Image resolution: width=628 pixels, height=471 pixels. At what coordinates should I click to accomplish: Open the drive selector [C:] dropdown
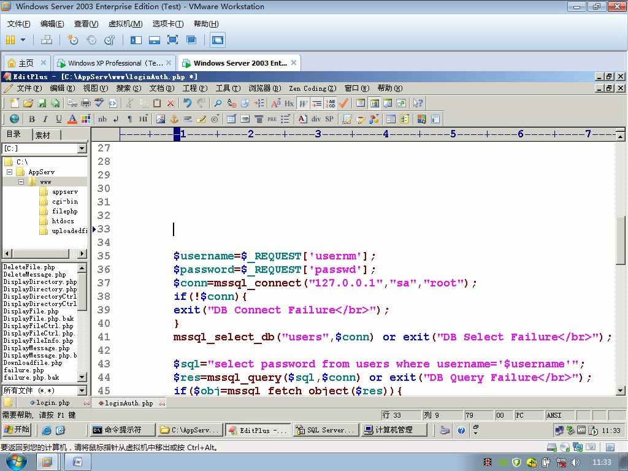[x=82, y=148]
